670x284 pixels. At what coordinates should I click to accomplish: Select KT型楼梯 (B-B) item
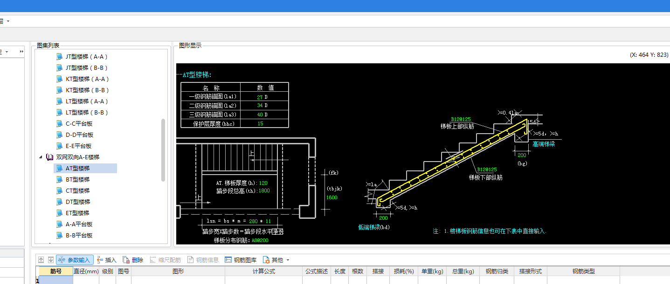coord(87,90)
